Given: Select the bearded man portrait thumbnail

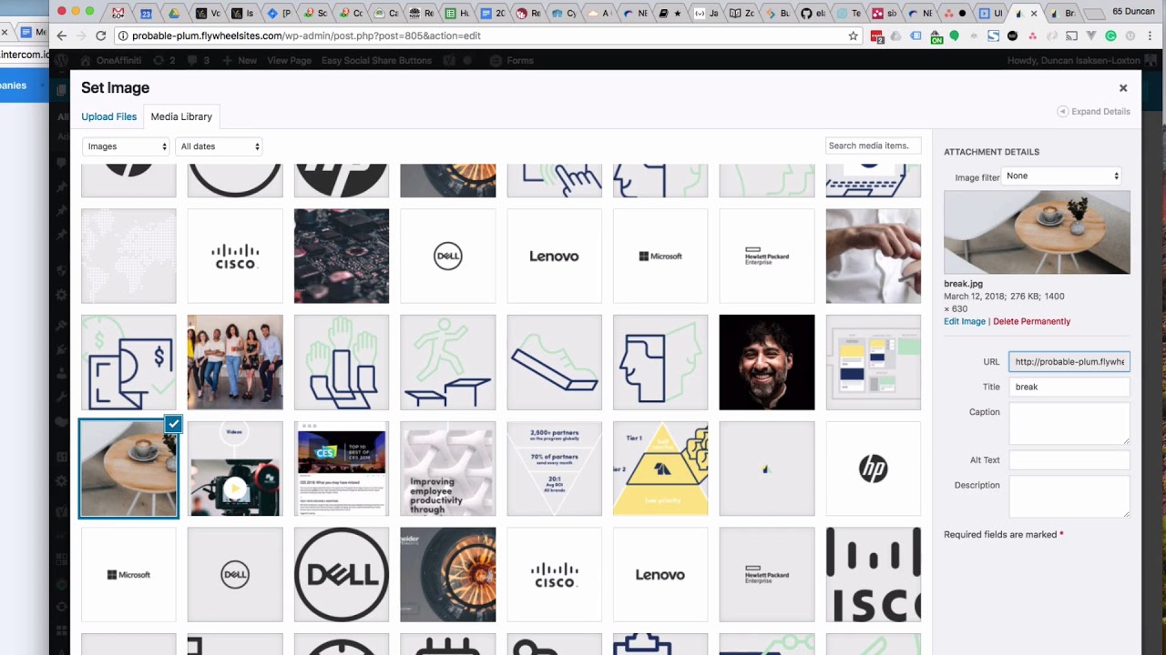Looking at the screenshot, I should (767, 362).
